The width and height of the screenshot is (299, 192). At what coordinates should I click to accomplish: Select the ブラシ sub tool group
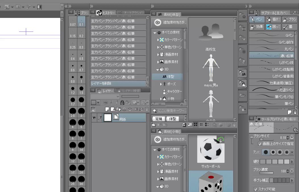click(x=289, y=19)
